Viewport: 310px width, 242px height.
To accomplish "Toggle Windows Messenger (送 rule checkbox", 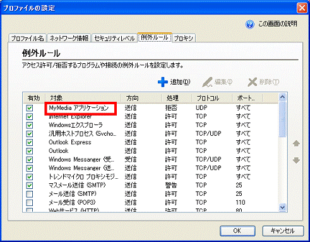I will click(30, 168).
